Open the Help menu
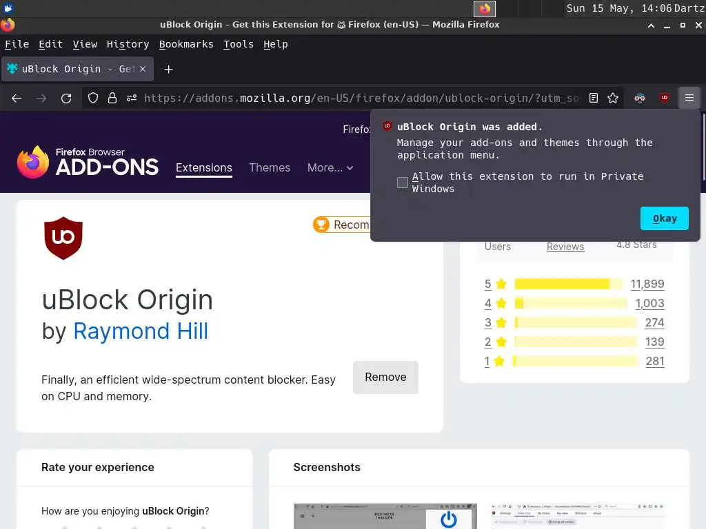Screen dimensions: 706x529 276,44
